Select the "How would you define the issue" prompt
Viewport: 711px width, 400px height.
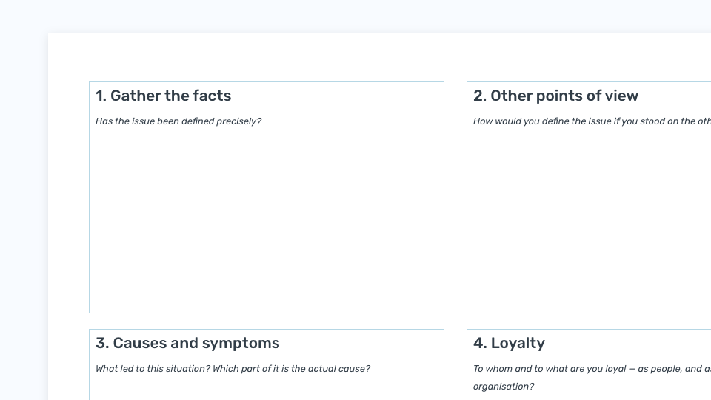point(592,121)
